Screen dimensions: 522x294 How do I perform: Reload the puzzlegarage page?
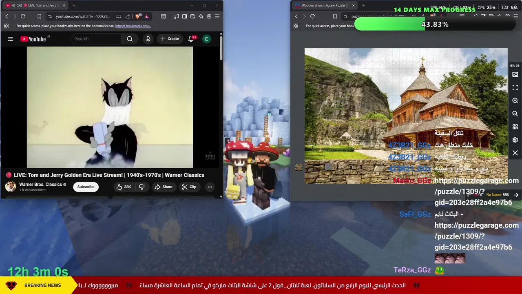coord(312,16)
